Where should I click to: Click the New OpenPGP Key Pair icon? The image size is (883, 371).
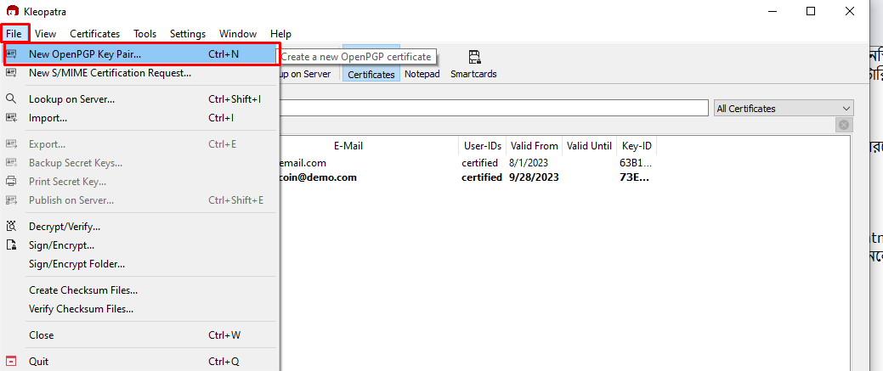click(11, 54)
